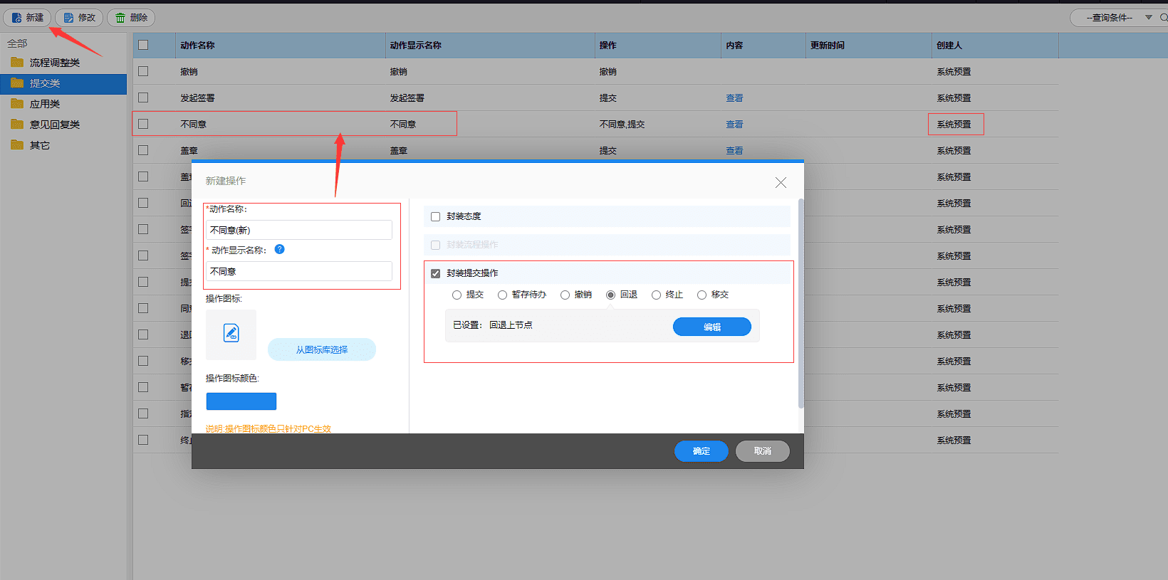Open the 意见回复类 folder
Screen dimensions: 1168x580
coord(55,125)
